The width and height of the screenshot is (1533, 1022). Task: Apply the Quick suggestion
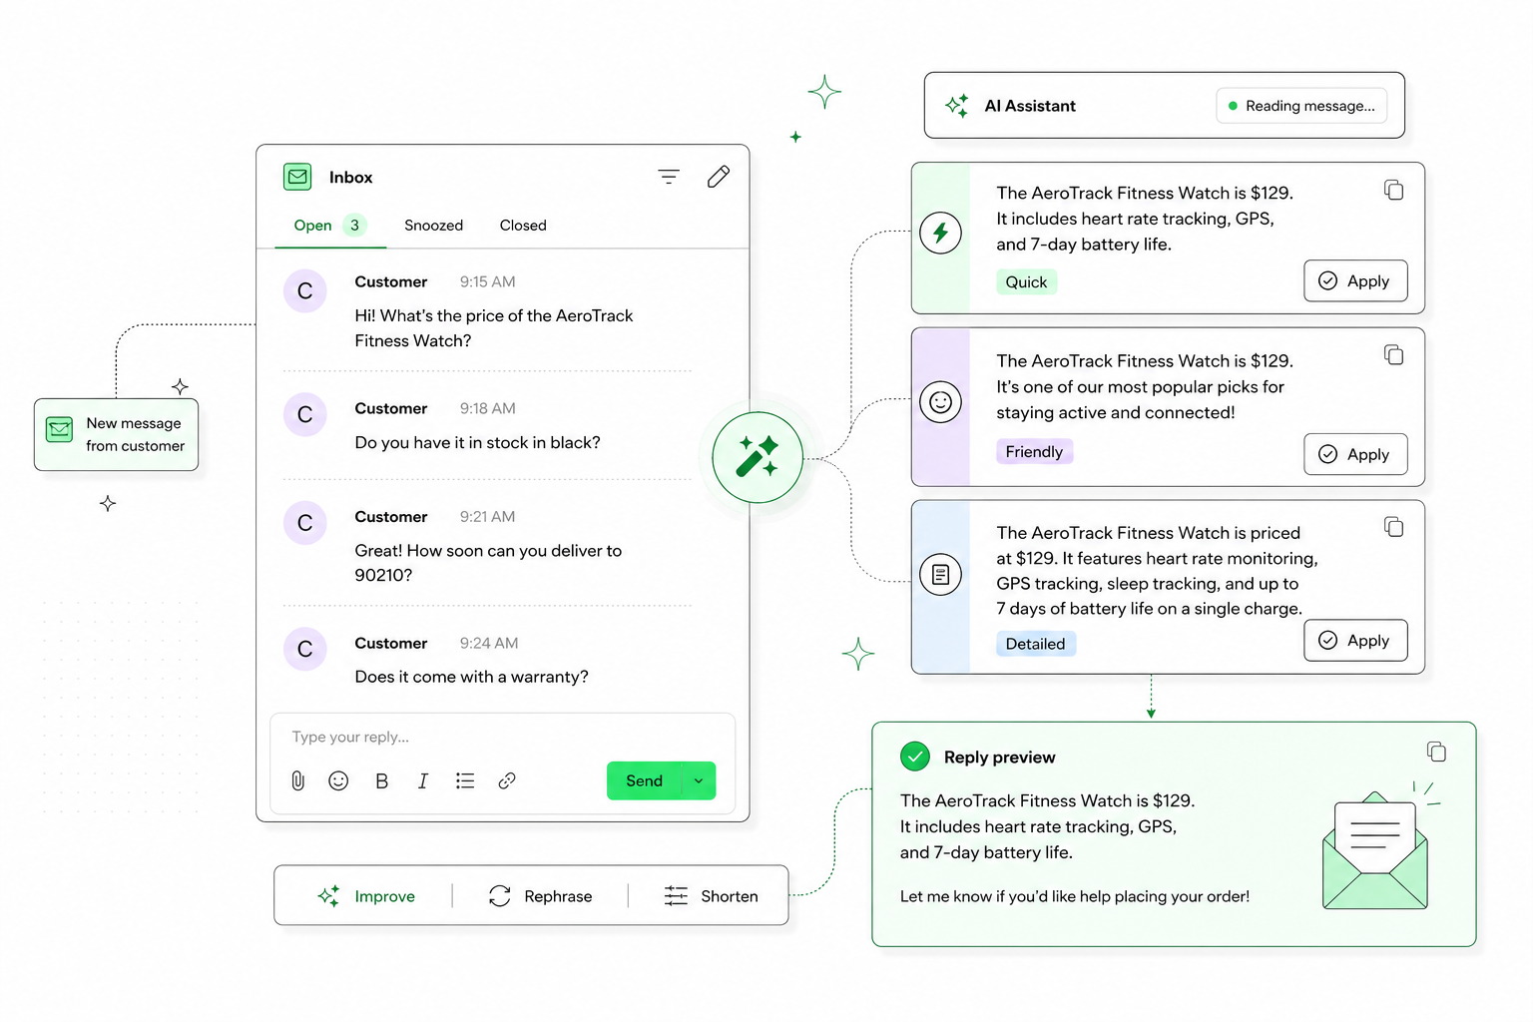tap(1355, 280)
